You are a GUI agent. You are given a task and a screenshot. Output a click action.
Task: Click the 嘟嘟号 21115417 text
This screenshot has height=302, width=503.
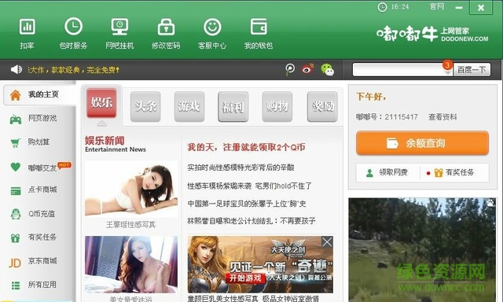click(387, 117)
